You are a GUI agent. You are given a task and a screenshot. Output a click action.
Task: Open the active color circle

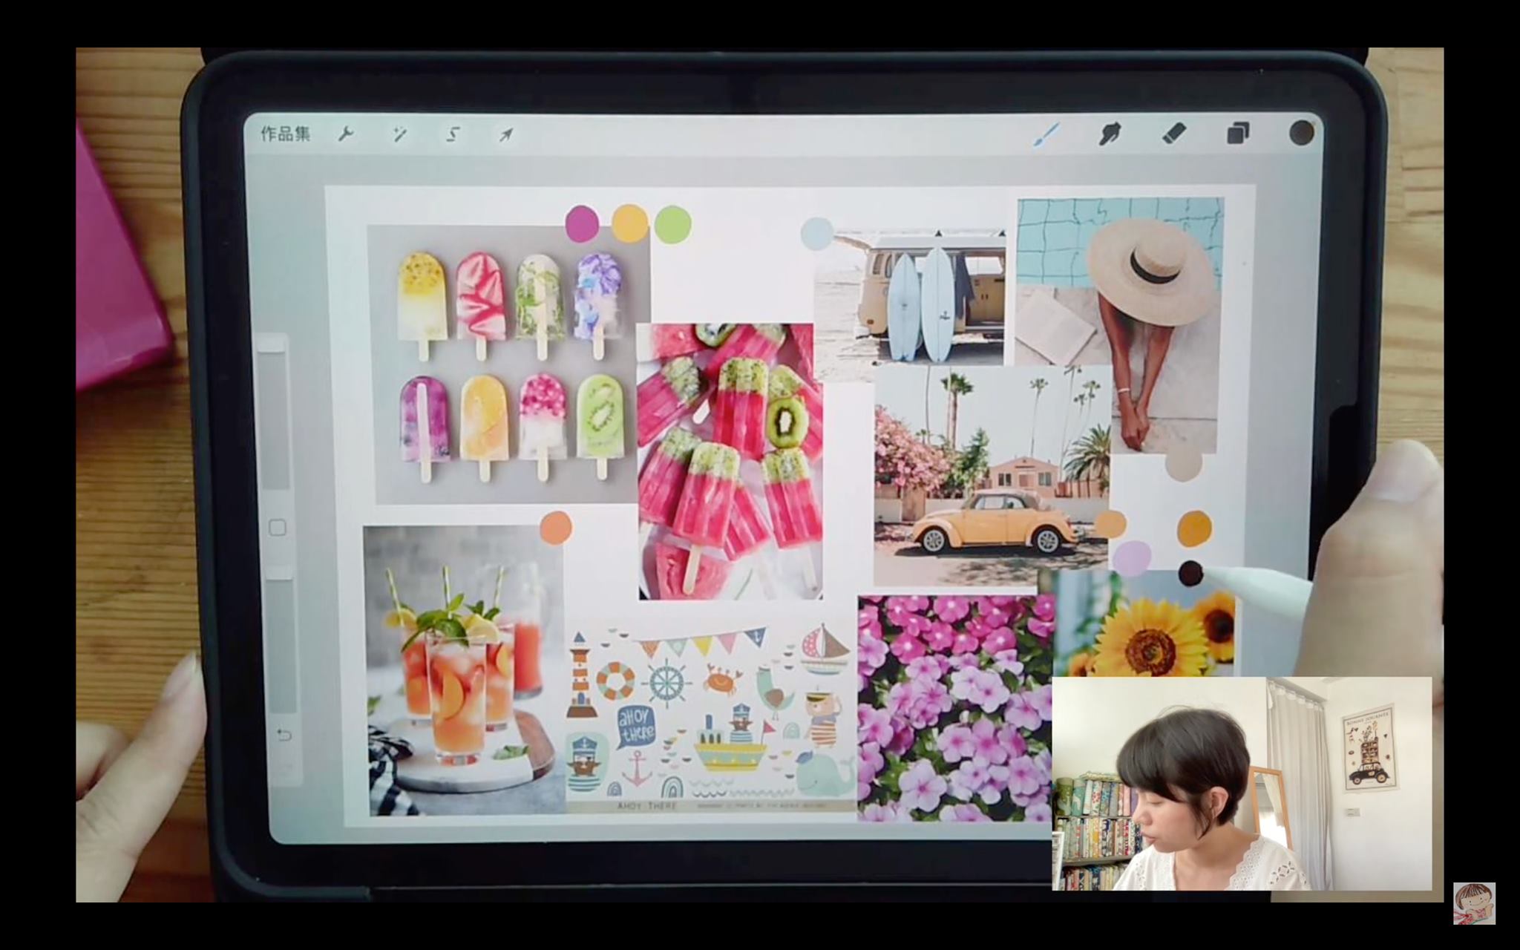(x=1301, y=133)
